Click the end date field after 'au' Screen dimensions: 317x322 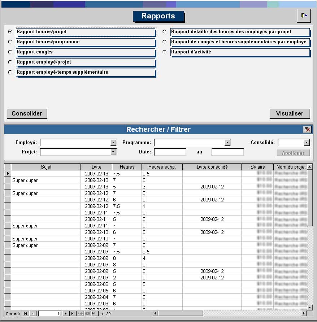pyautogui.click(x=227, y=152)
